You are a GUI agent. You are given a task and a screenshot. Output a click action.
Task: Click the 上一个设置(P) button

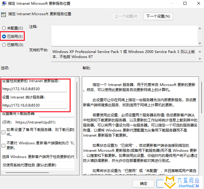point(126,16)
